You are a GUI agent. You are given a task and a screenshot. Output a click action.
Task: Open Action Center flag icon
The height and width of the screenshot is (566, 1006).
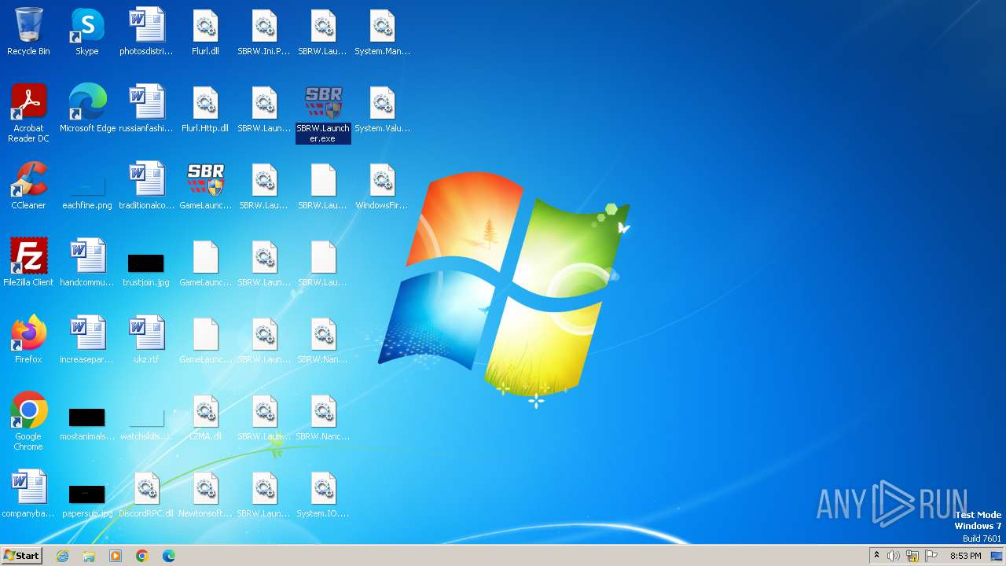click(931, 556)
